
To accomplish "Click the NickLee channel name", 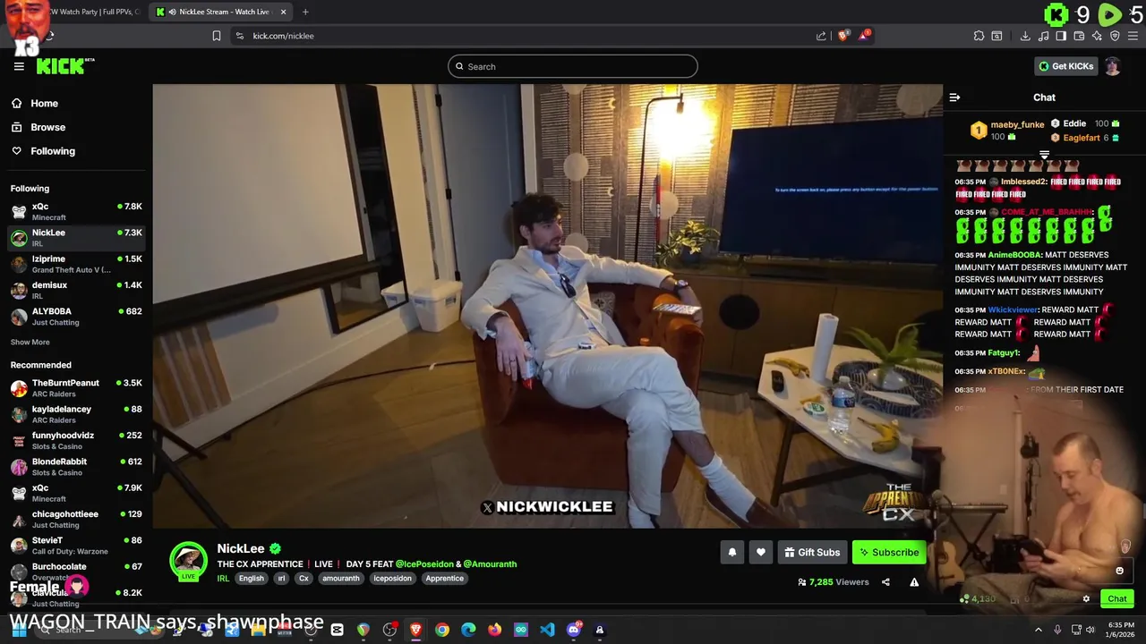I will pos(240,548).
